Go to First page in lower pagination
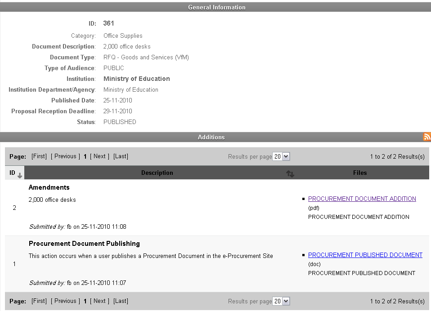Viewport: 431px width, 311px height. [39, 301]
